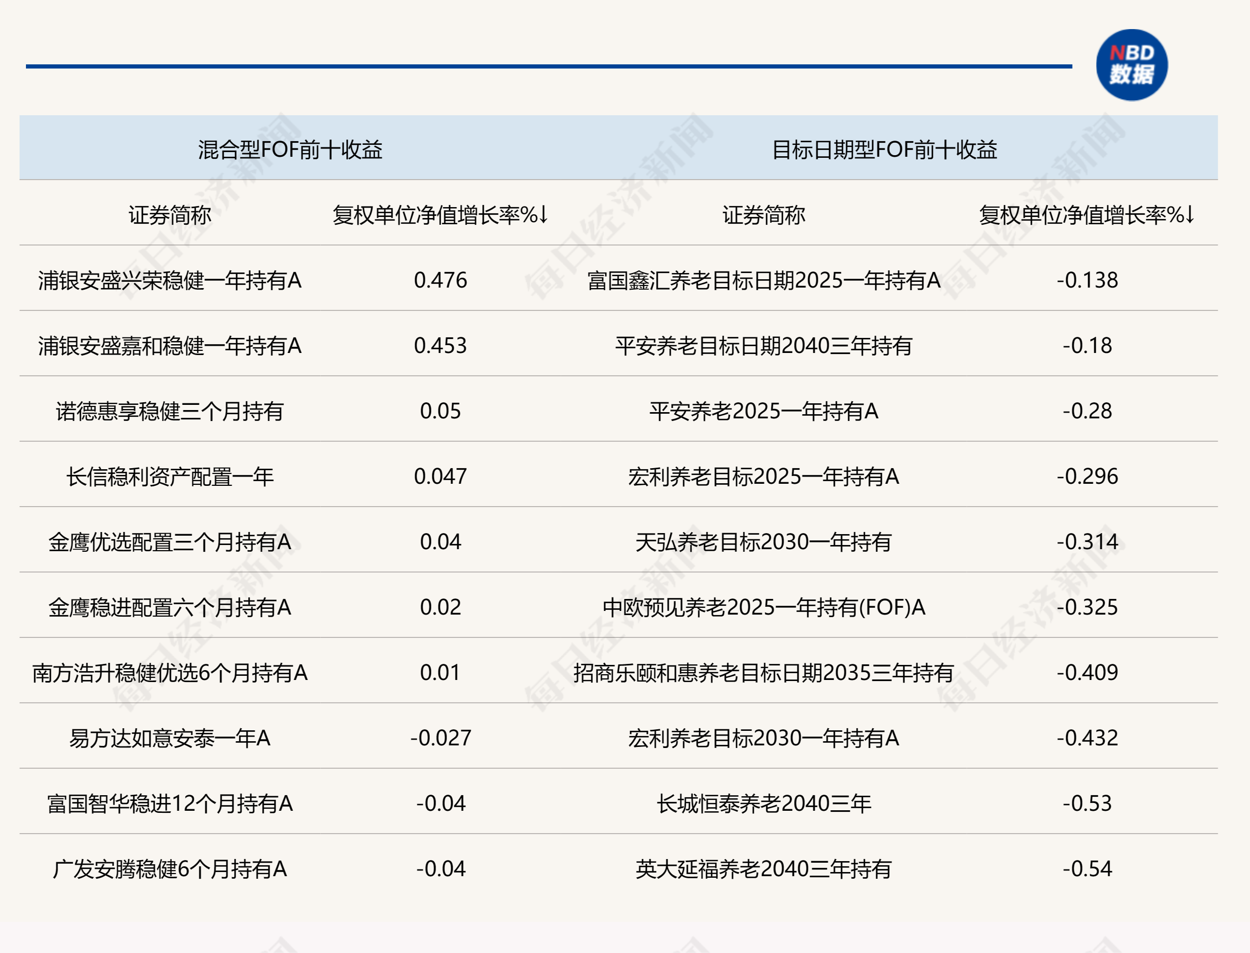Select fund 英大延福养老2040三年持有

tap(764, 869)
